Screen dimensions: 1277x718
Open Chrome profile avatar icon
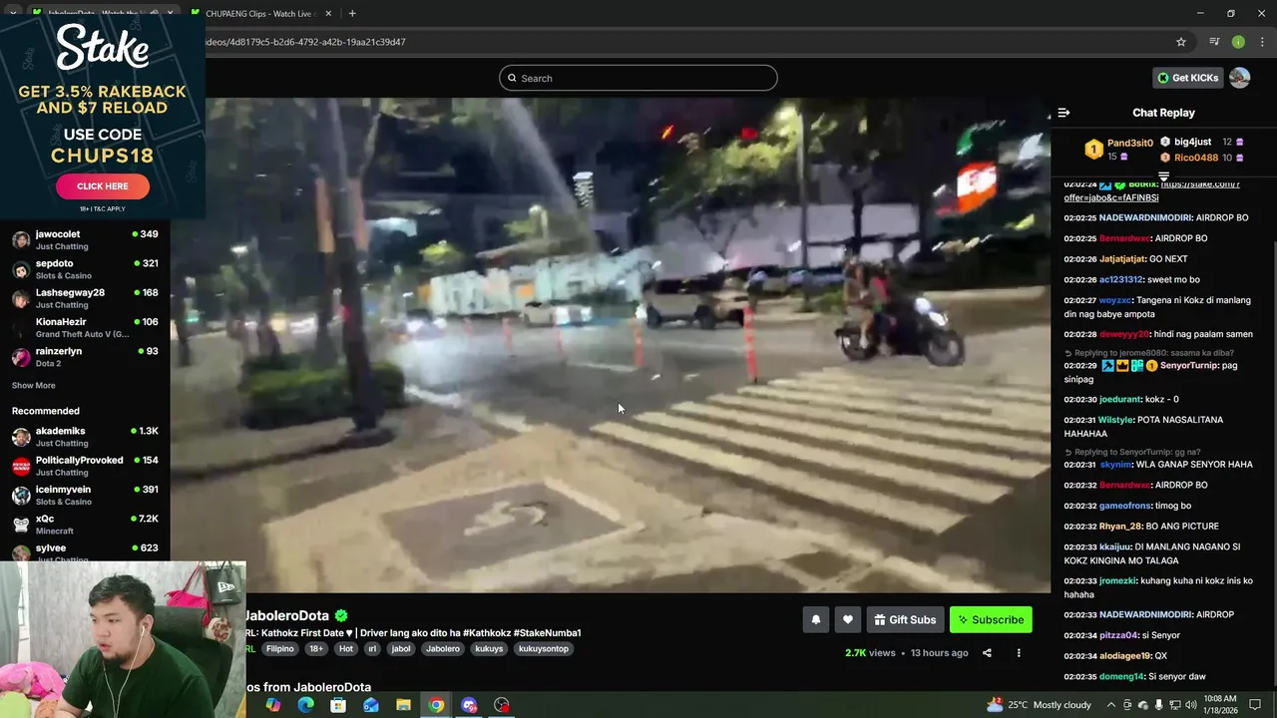[x=1238, y=42]
